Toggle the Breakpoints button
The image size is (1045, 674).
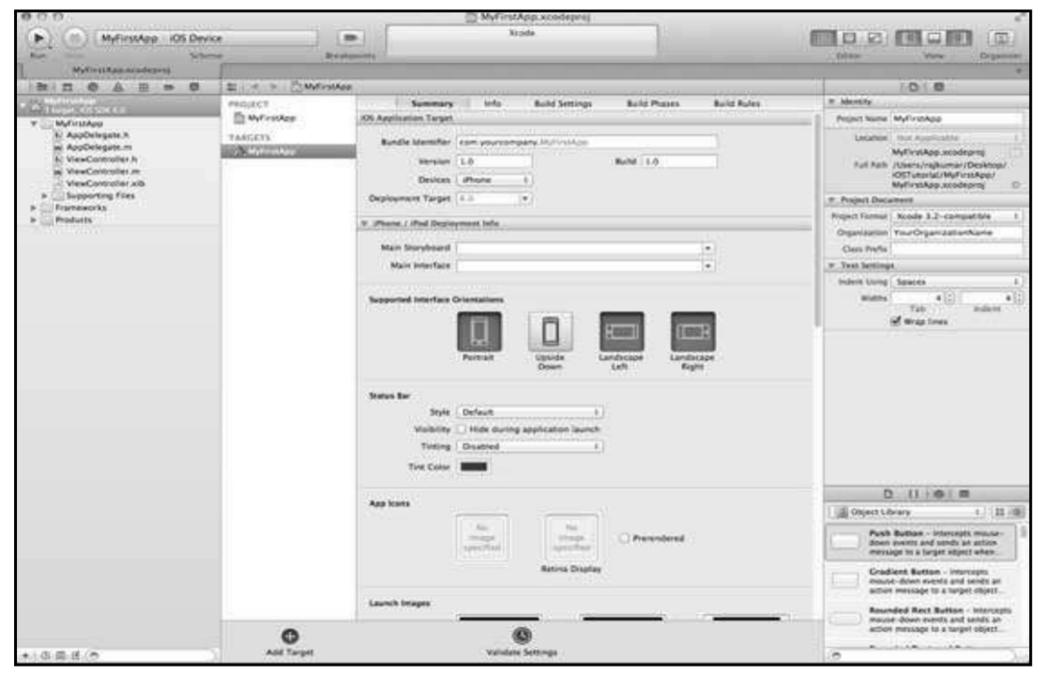coord(350,38)
